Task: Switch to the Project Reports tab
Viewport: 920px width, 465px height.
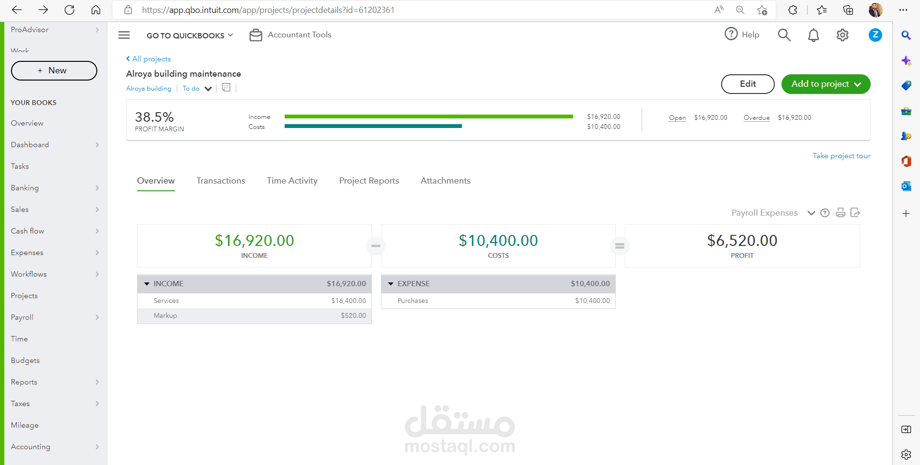Action: [369, 181]
